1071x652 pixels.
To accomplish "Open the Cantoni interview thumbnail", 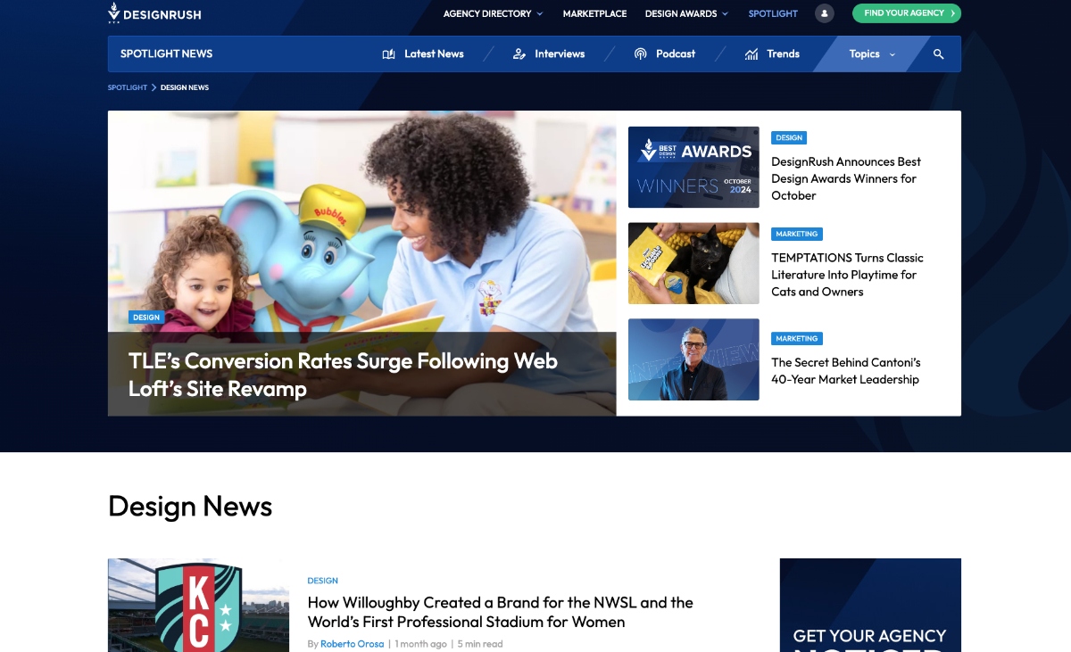I will click(x=693, y=359).
